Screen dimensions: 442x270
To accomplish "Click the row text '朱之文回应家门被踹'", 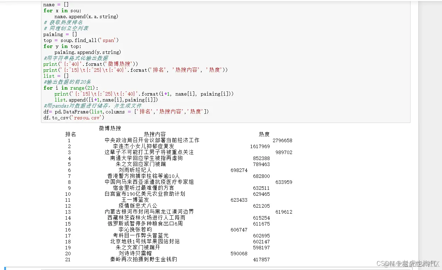I will pos(141,164).
